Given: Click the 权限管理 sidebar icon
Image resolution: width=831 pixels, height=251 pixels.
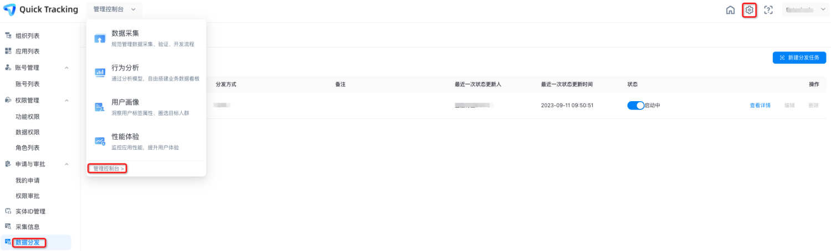Looking at the screenshot, I should [x=8, y=100].
